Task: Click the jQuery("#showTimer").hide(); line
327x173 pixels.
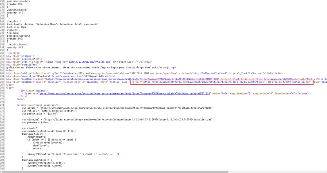Action: click(46, 163)
